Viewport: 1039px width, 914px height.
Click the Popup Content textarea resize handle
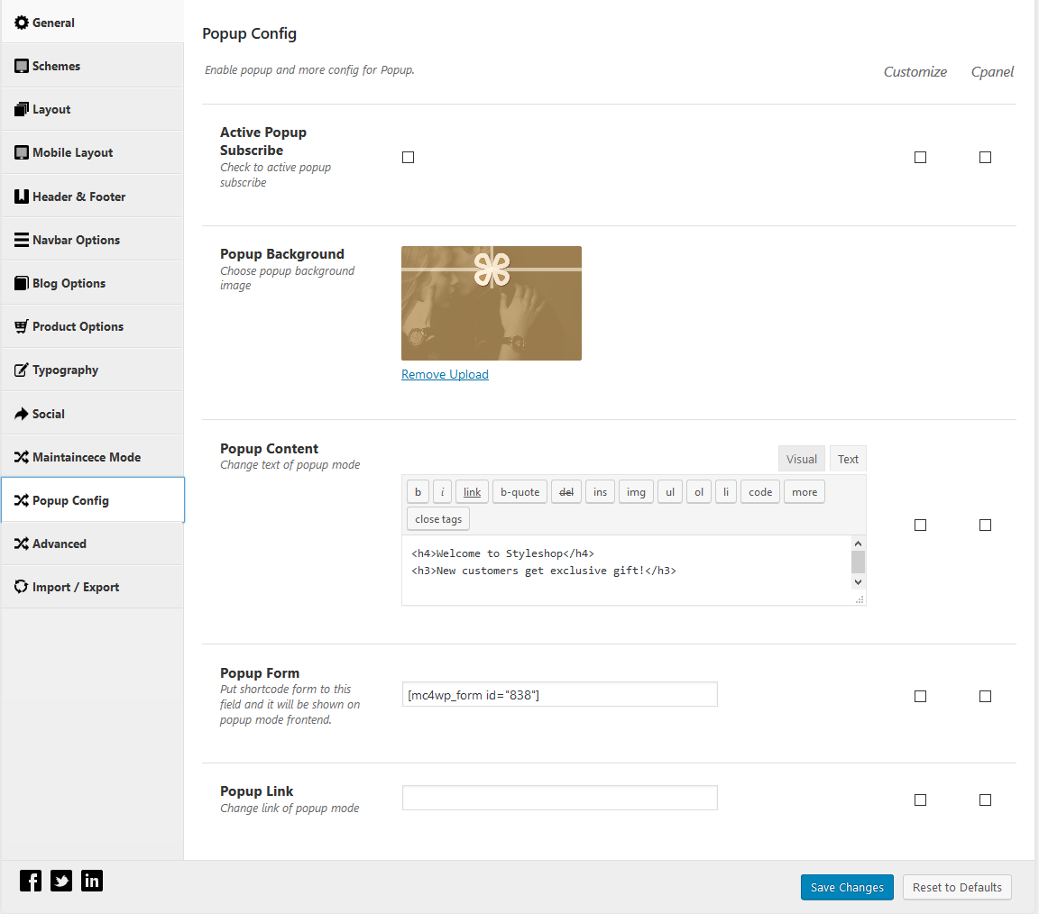[860, 599]
